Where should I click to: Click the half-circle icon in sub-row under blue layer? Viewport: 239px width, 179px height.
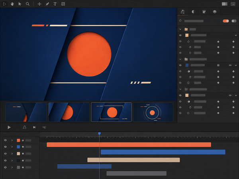189,71
